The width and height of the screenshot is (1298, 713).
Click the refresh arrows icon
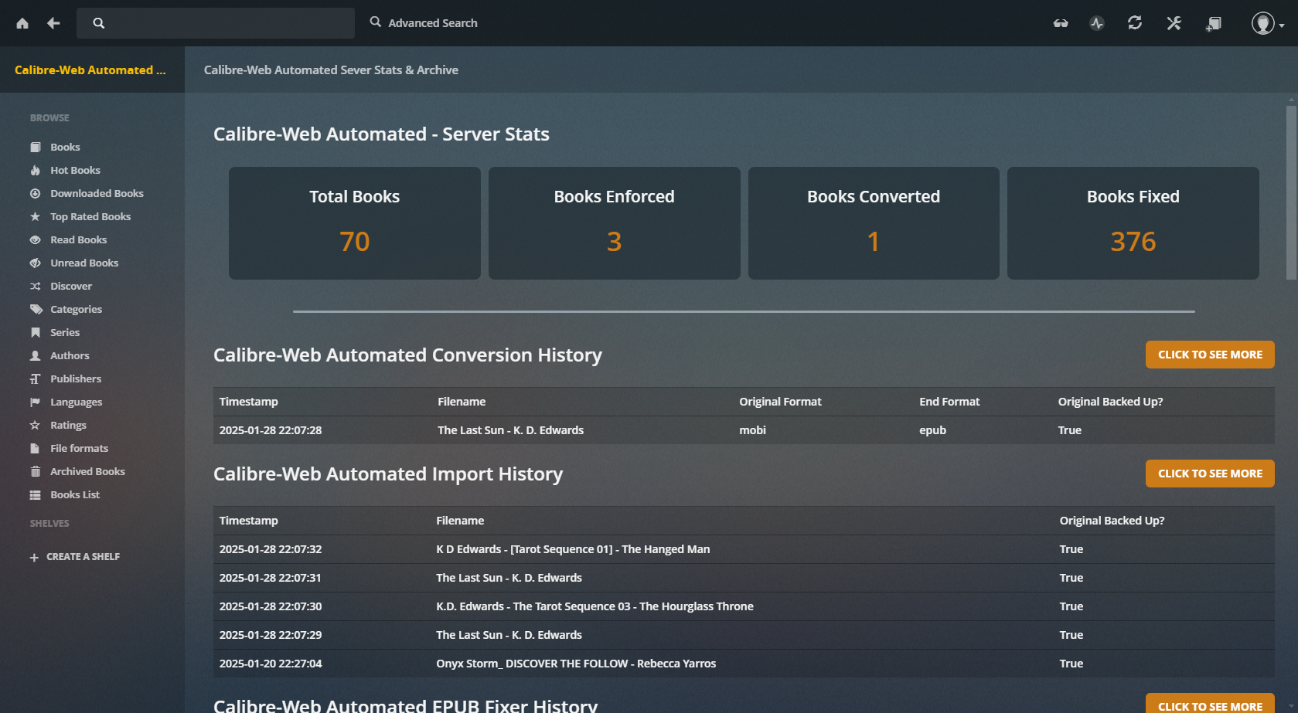pyautogui.click(x=1135, y=23)
